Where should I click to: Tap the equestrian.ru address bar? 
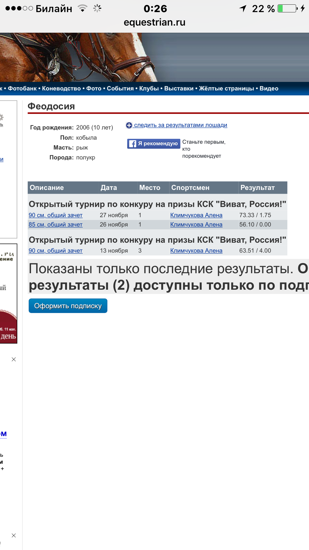(154, 22)
